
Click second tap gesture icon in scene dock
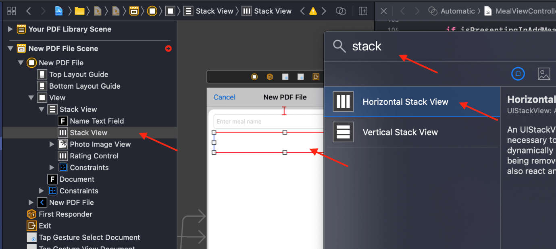coord(300,77)
